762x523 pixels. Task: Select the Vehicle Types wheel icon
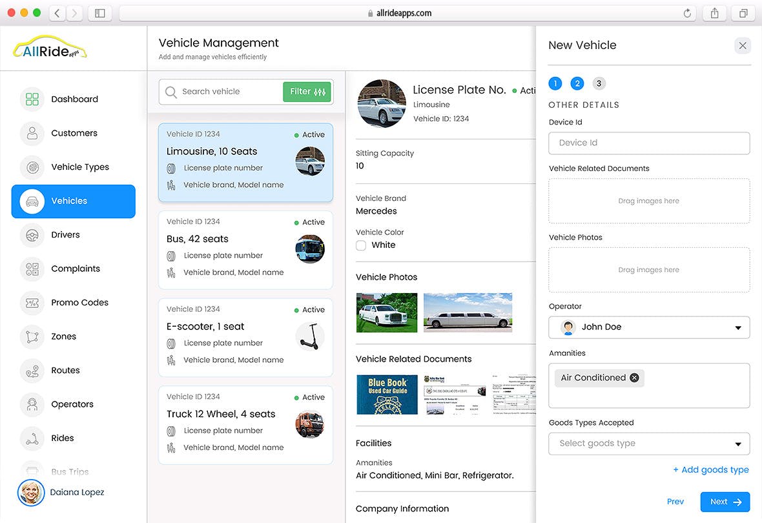(x=32, y=167)
